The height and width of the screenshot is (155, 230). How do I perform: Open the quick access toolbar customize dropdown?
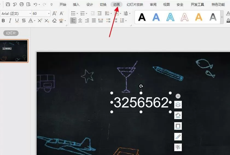51,5
